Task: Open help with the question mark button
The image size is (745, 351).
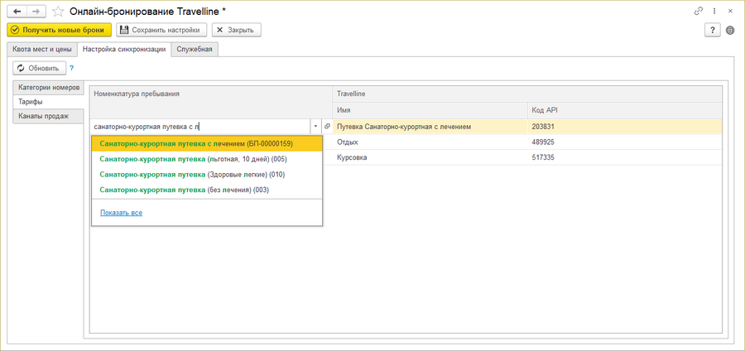Action: point(712,30)
